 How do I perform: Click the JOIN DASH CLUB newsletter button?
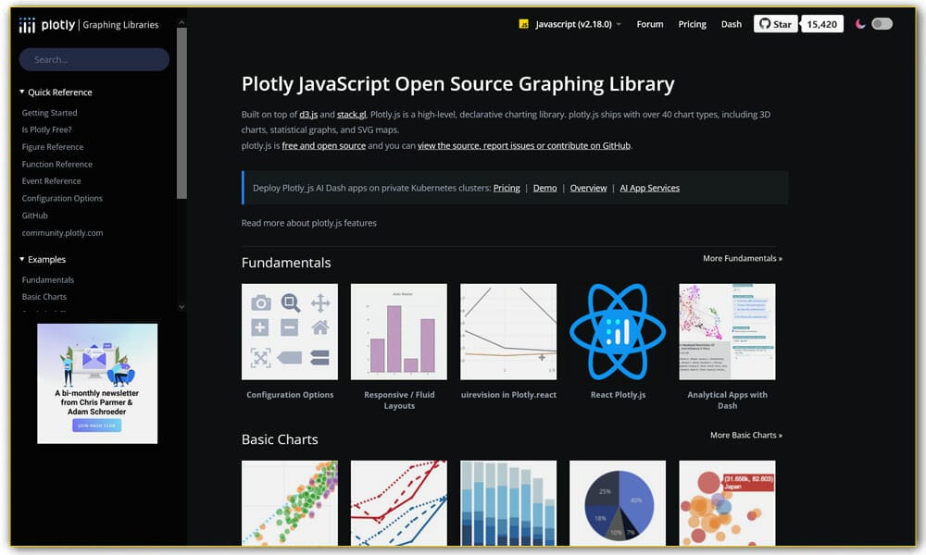click(x=96, y=425)
